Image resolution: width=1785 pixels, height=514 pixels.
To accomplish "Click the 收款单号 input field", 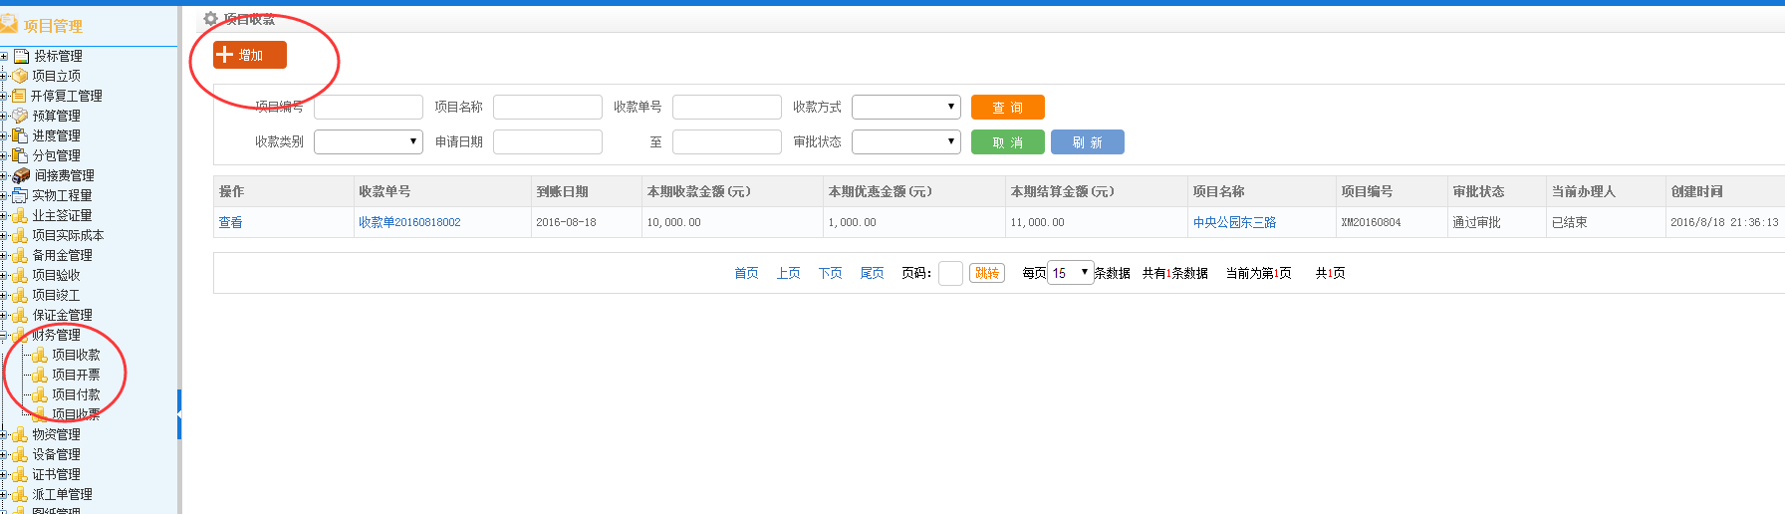I will coord(727,107).
